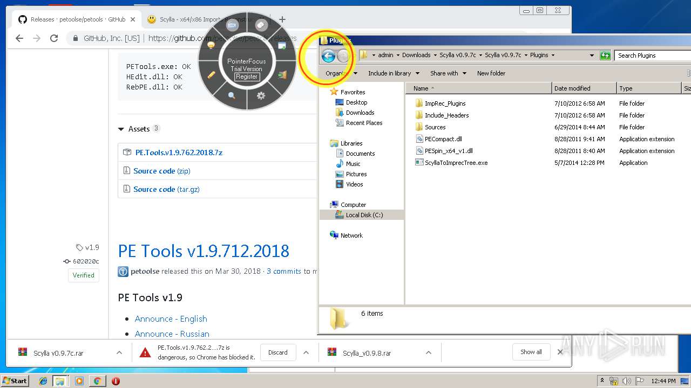Switch to Releases petoolse/petools GitHub tab
This screenshot has height=388, width=691.
(78, 19)
